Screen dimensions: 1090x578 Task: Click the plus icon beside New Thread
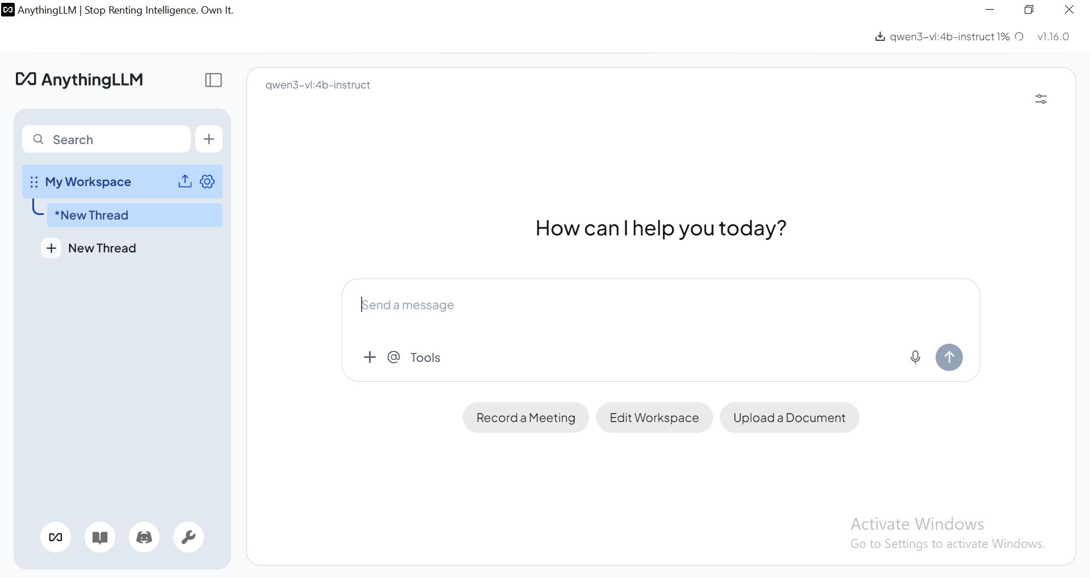[x=51, y=248]
